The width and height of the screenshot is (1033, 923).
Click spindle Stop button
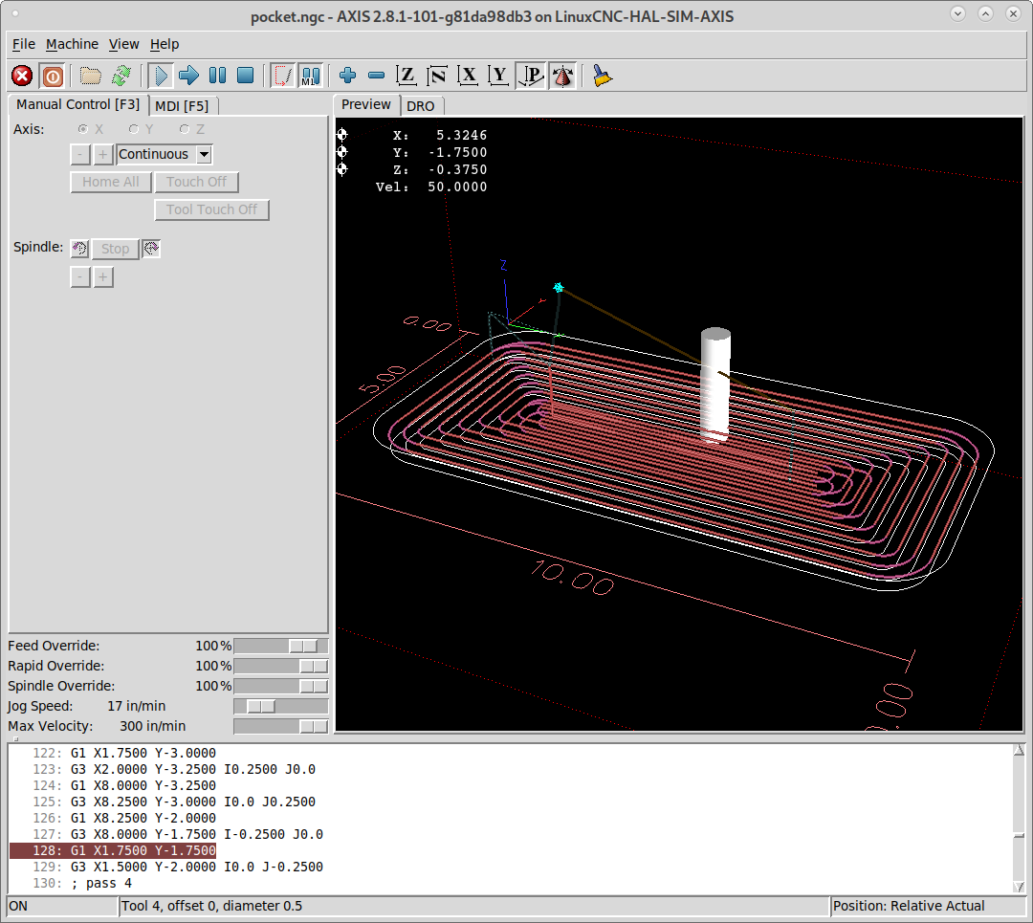coord(116,249)
